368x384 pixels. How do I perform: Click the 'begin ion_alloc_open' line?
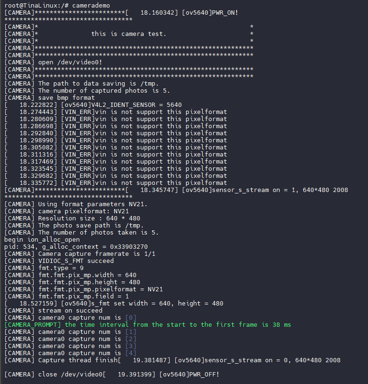click(42, 239)
